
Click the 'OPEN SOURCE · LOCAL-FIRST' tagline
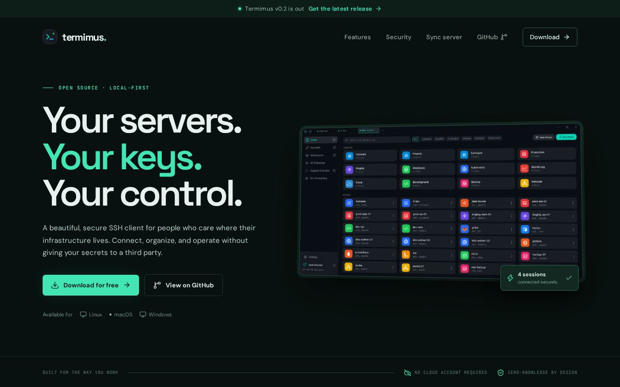[x=104, y=88]
